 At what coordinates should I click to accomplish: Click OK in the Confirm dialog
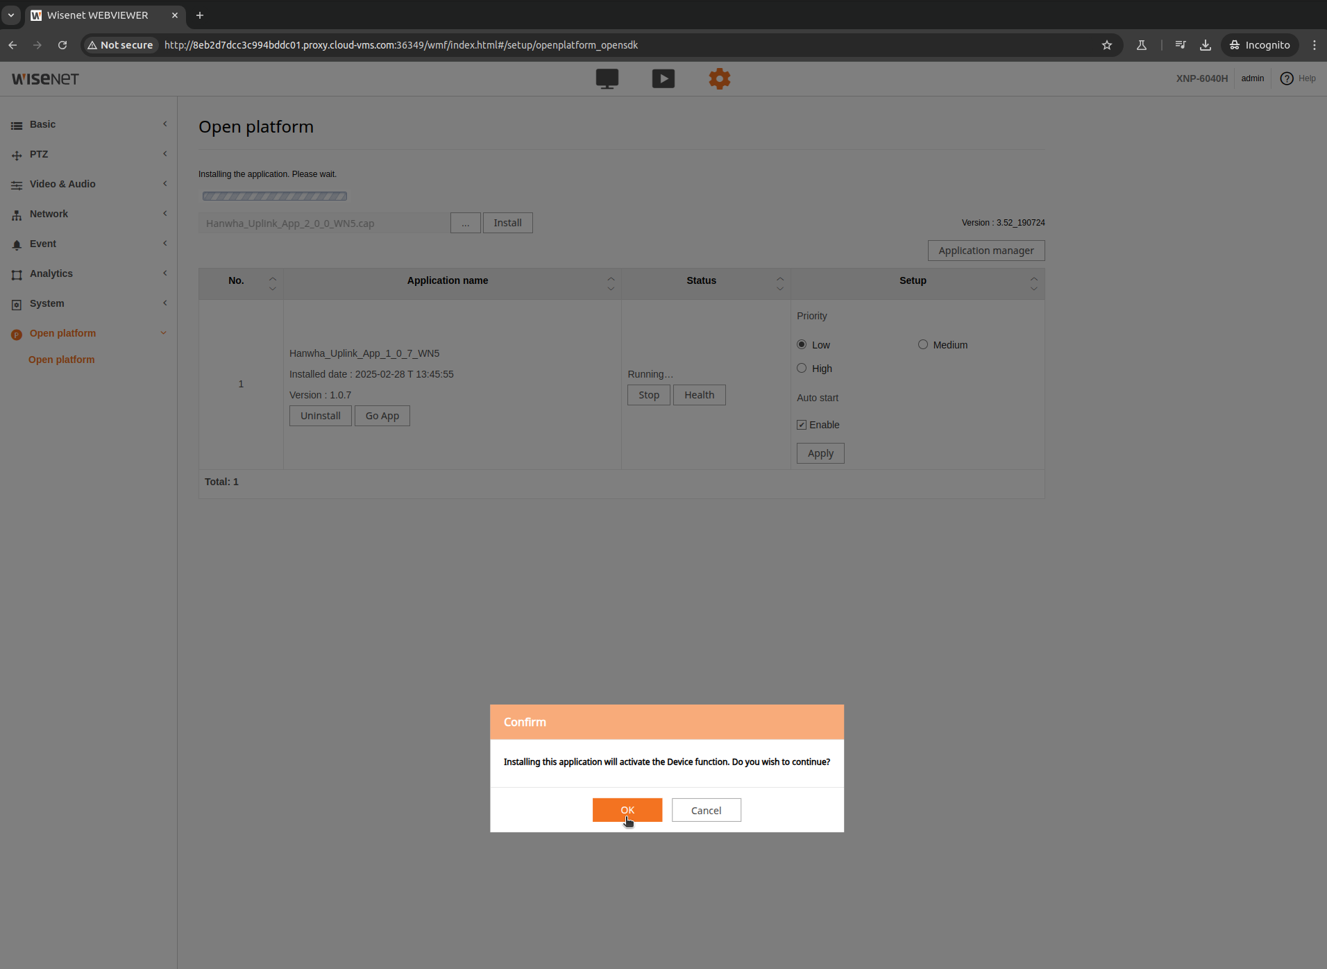click(x=627, y=809)
